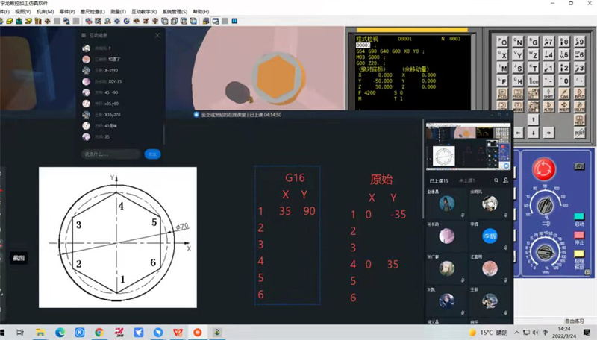Click the shared screen preview thumbnail

[x=469, y=146]
